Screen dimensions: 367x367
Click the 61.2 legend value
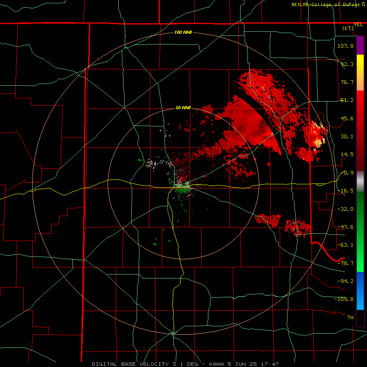[x=347, y=100]
